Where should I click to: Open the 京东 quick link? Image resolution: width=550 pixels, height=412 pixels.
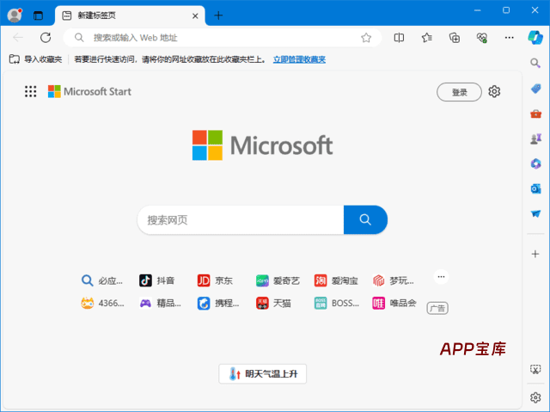point(215,280)
